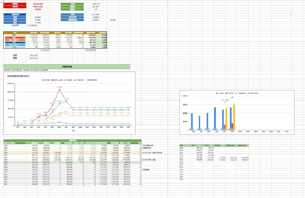Screen dimensions: 305x198
Task: Open the orange dropdown chip in asset table
Action: [15, 40]
